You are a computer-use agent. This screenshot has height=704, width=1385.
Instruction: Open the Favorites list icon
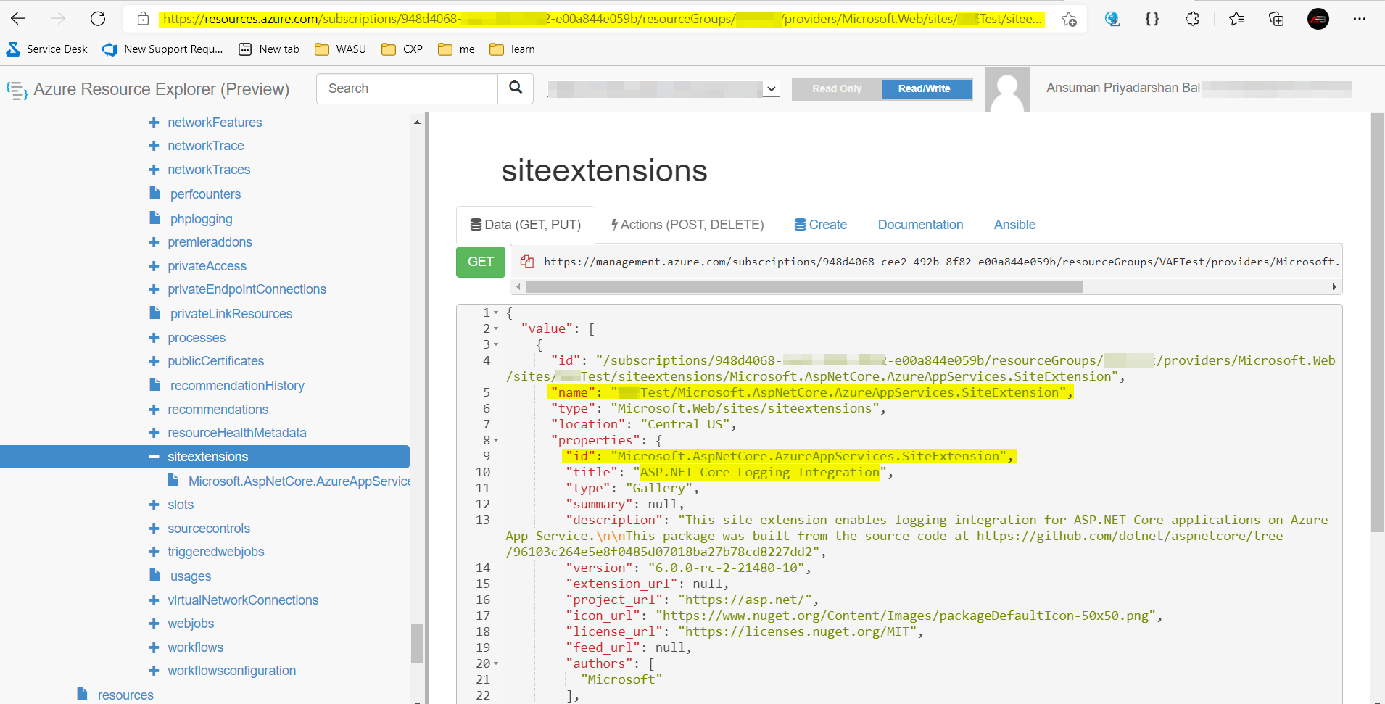(1236, 19)
